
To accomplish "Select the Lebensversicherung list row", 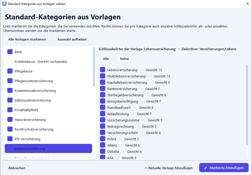I will (x=48, y=148).
